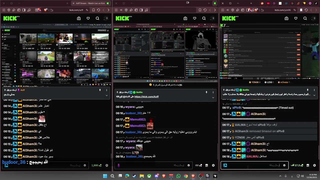Open chat settings gear in the middle window

[213, 165]
